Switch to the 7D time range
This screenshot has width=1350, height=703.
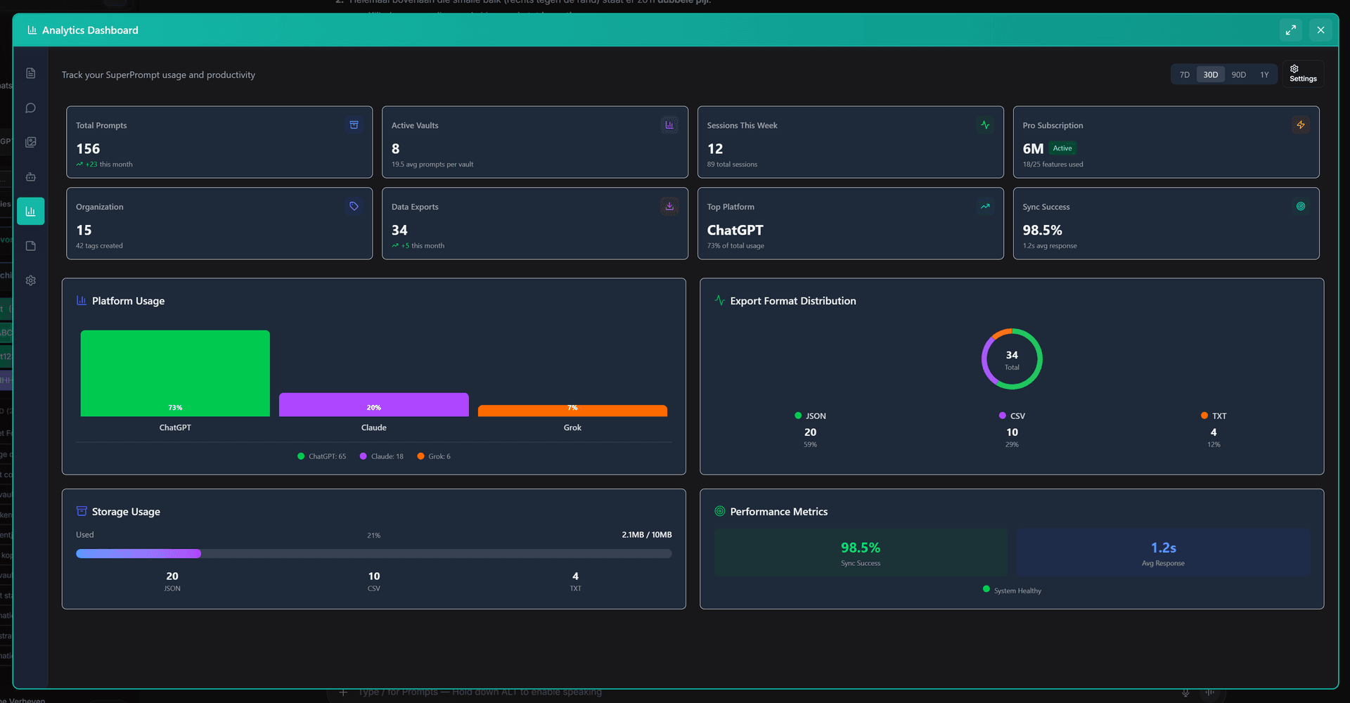pos(1184,74)
